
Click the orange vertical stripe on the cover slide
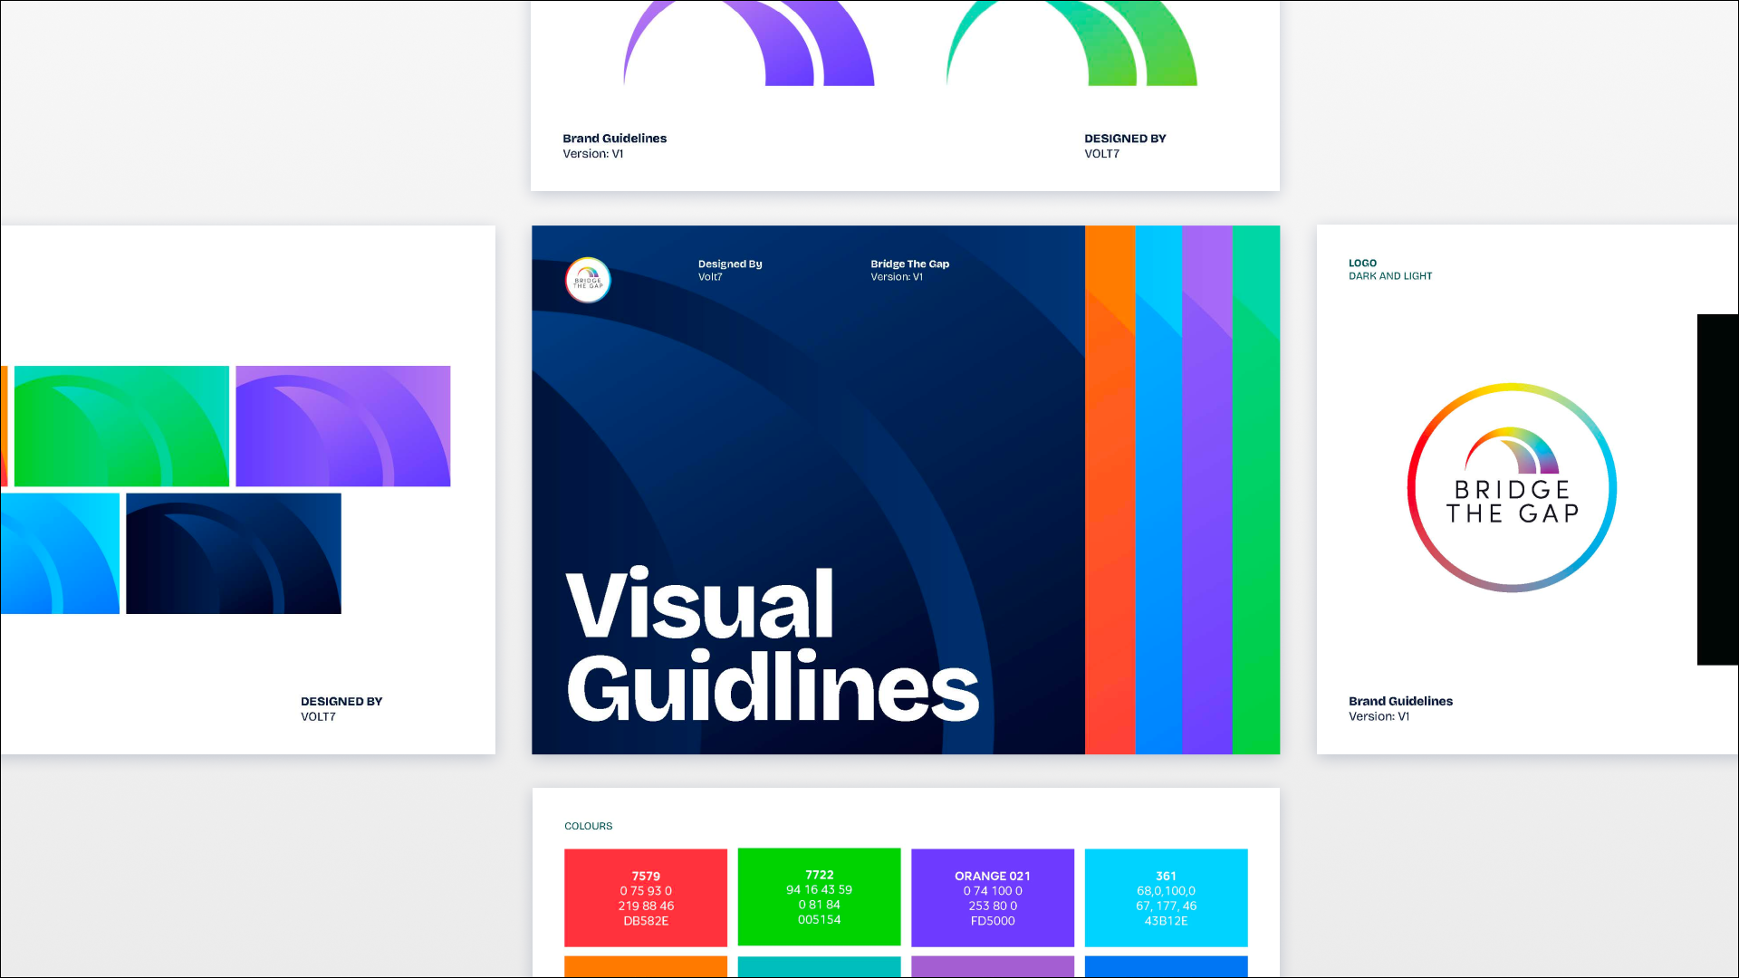tap(1110, 490)
